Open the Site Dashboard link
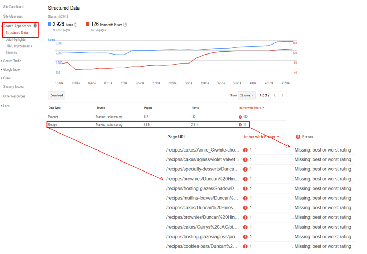The image size is (367, 254). point(13,7)
